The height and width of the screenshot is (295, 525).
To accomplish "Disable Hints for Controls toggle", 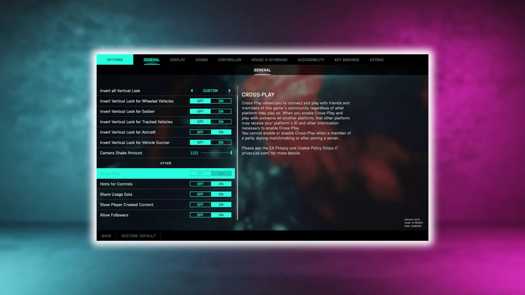I will point(200,184).
